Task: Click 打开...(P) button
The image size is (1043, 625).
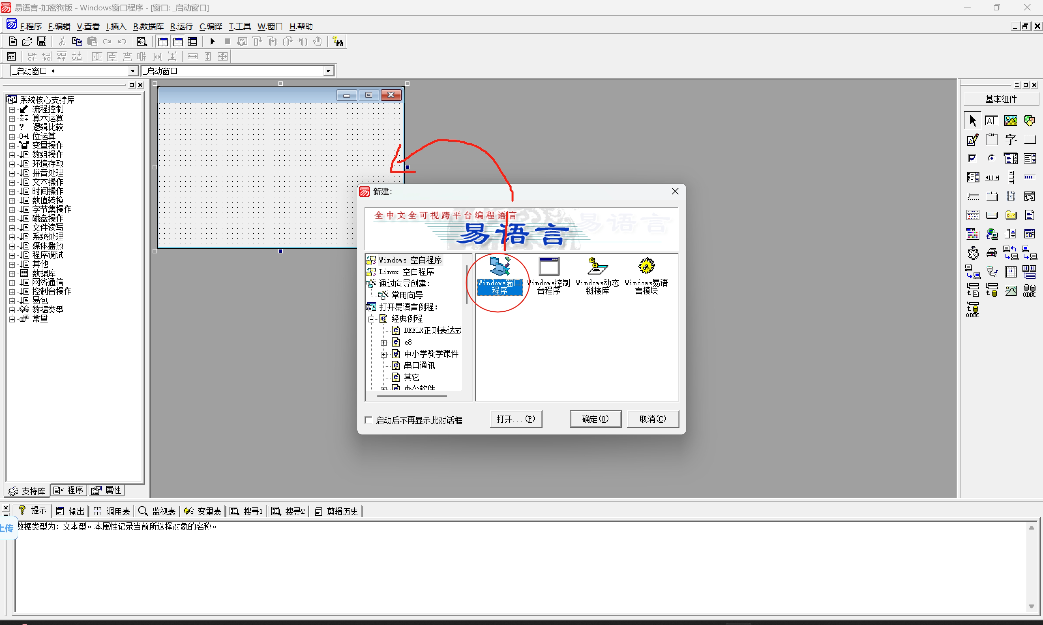Action: coord(515,419)
